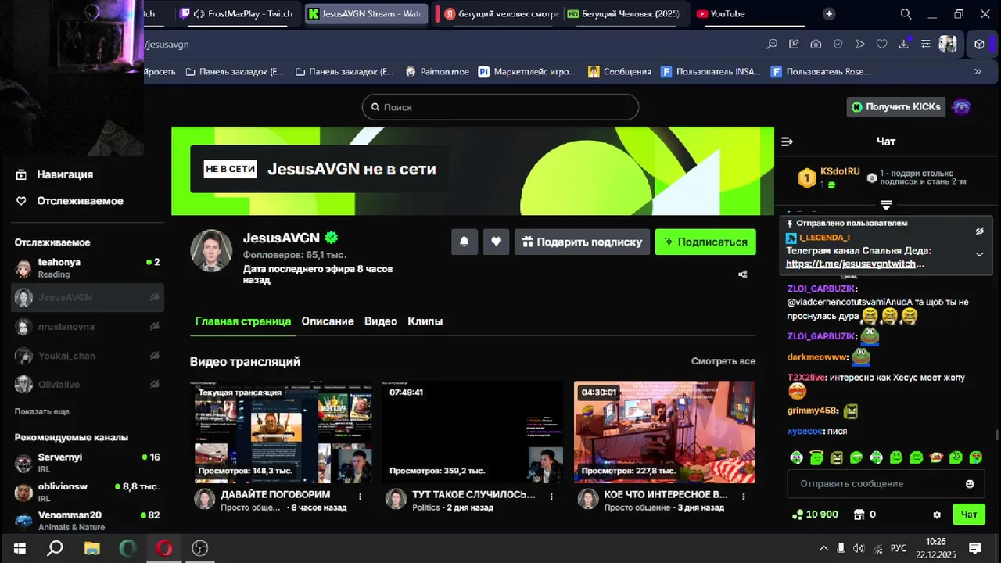Open nruslanovna channel in followed list
The image size is (1001, 563).
pos(88,327)
